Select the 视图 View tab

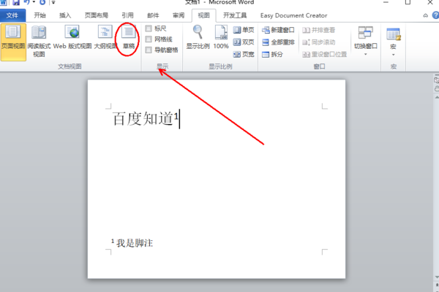(204, 15)
